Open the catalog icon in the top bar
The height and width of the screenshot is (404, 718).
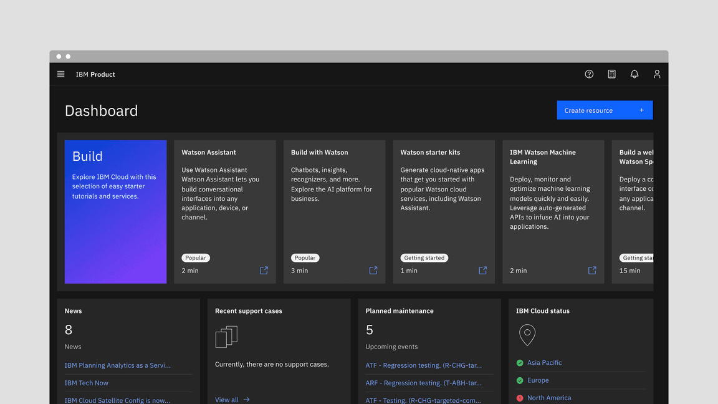tap(611, 74)
